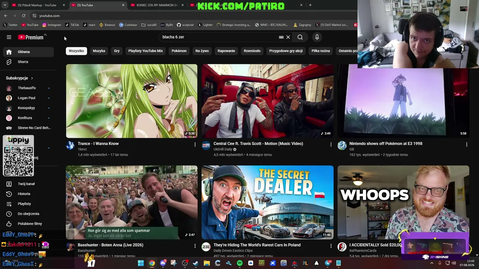The height and width of the screenshot is (269, 479).
Task: Open Playlisty in the sidebar
Action: pos(28,204)
